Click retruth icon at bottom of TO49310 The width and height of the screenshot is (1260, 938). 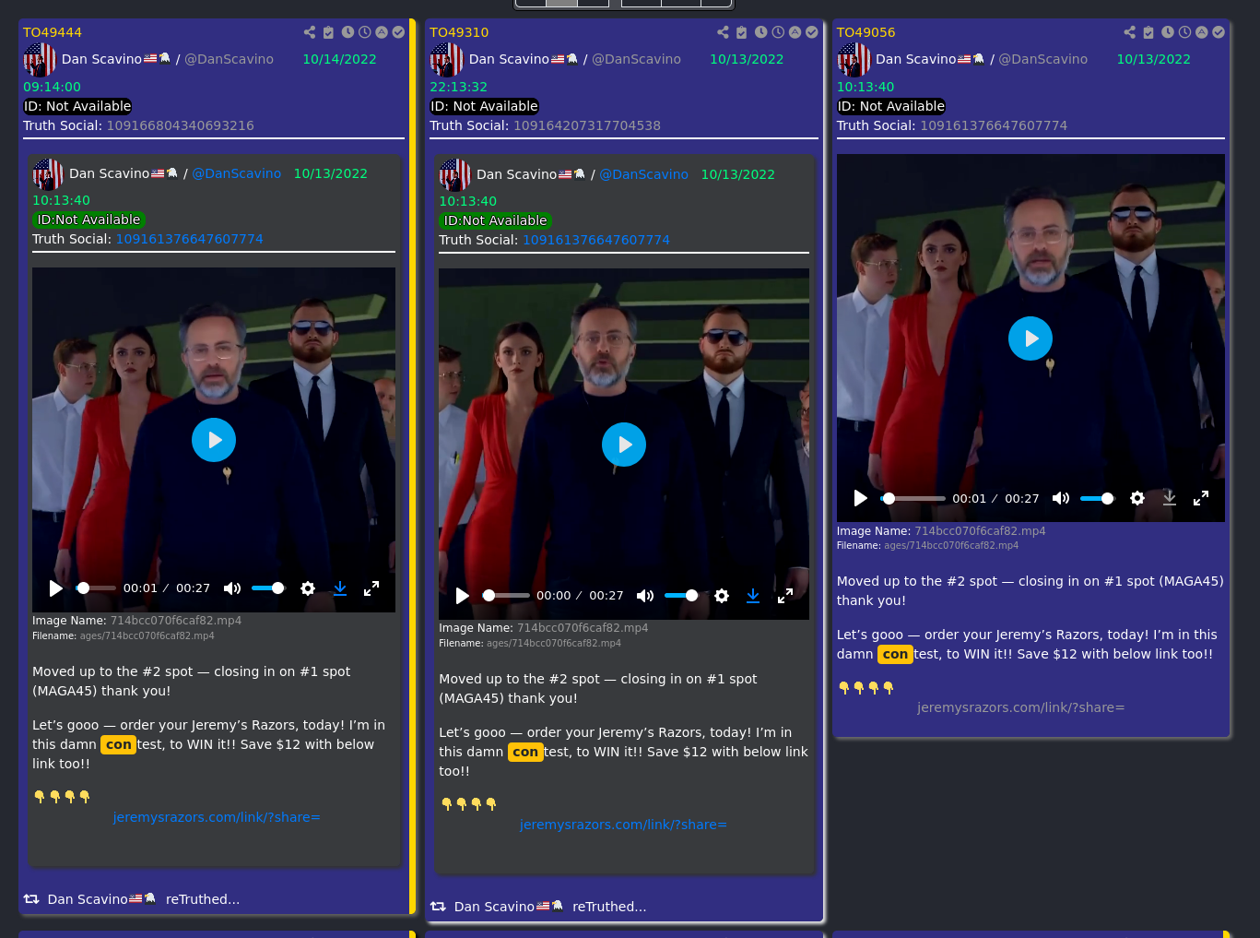[x=438, y=907]
